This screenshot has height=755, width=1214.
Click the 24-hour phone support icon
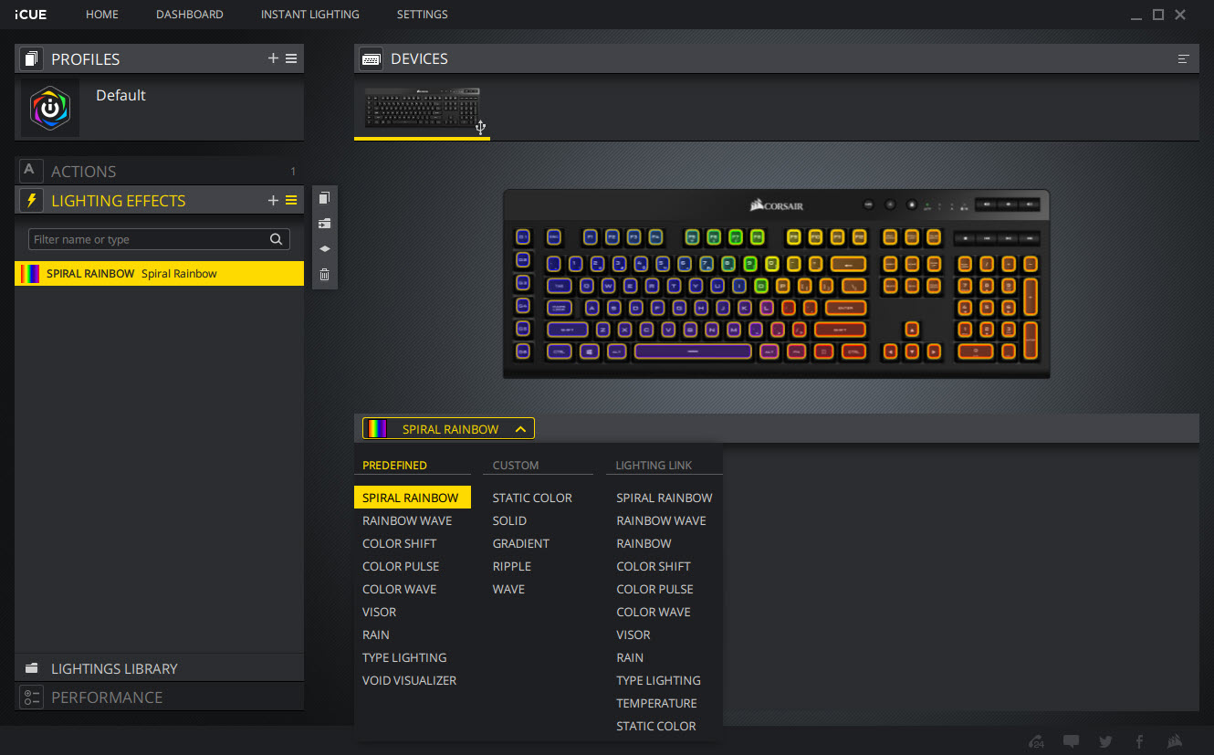click(x=1036, y=741)
